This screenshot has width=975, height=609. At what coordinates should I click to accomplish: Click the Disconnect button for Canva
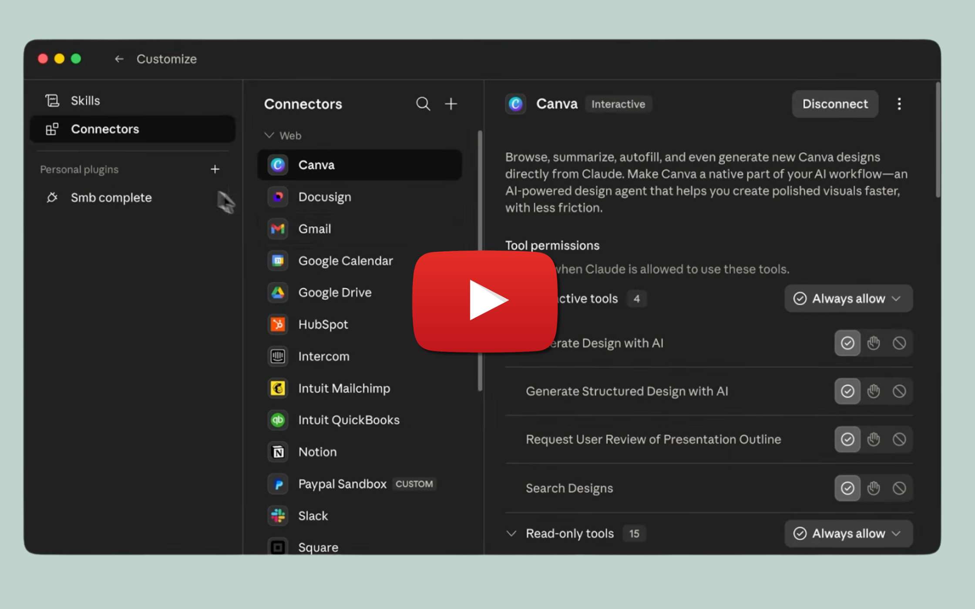(835, 104)
